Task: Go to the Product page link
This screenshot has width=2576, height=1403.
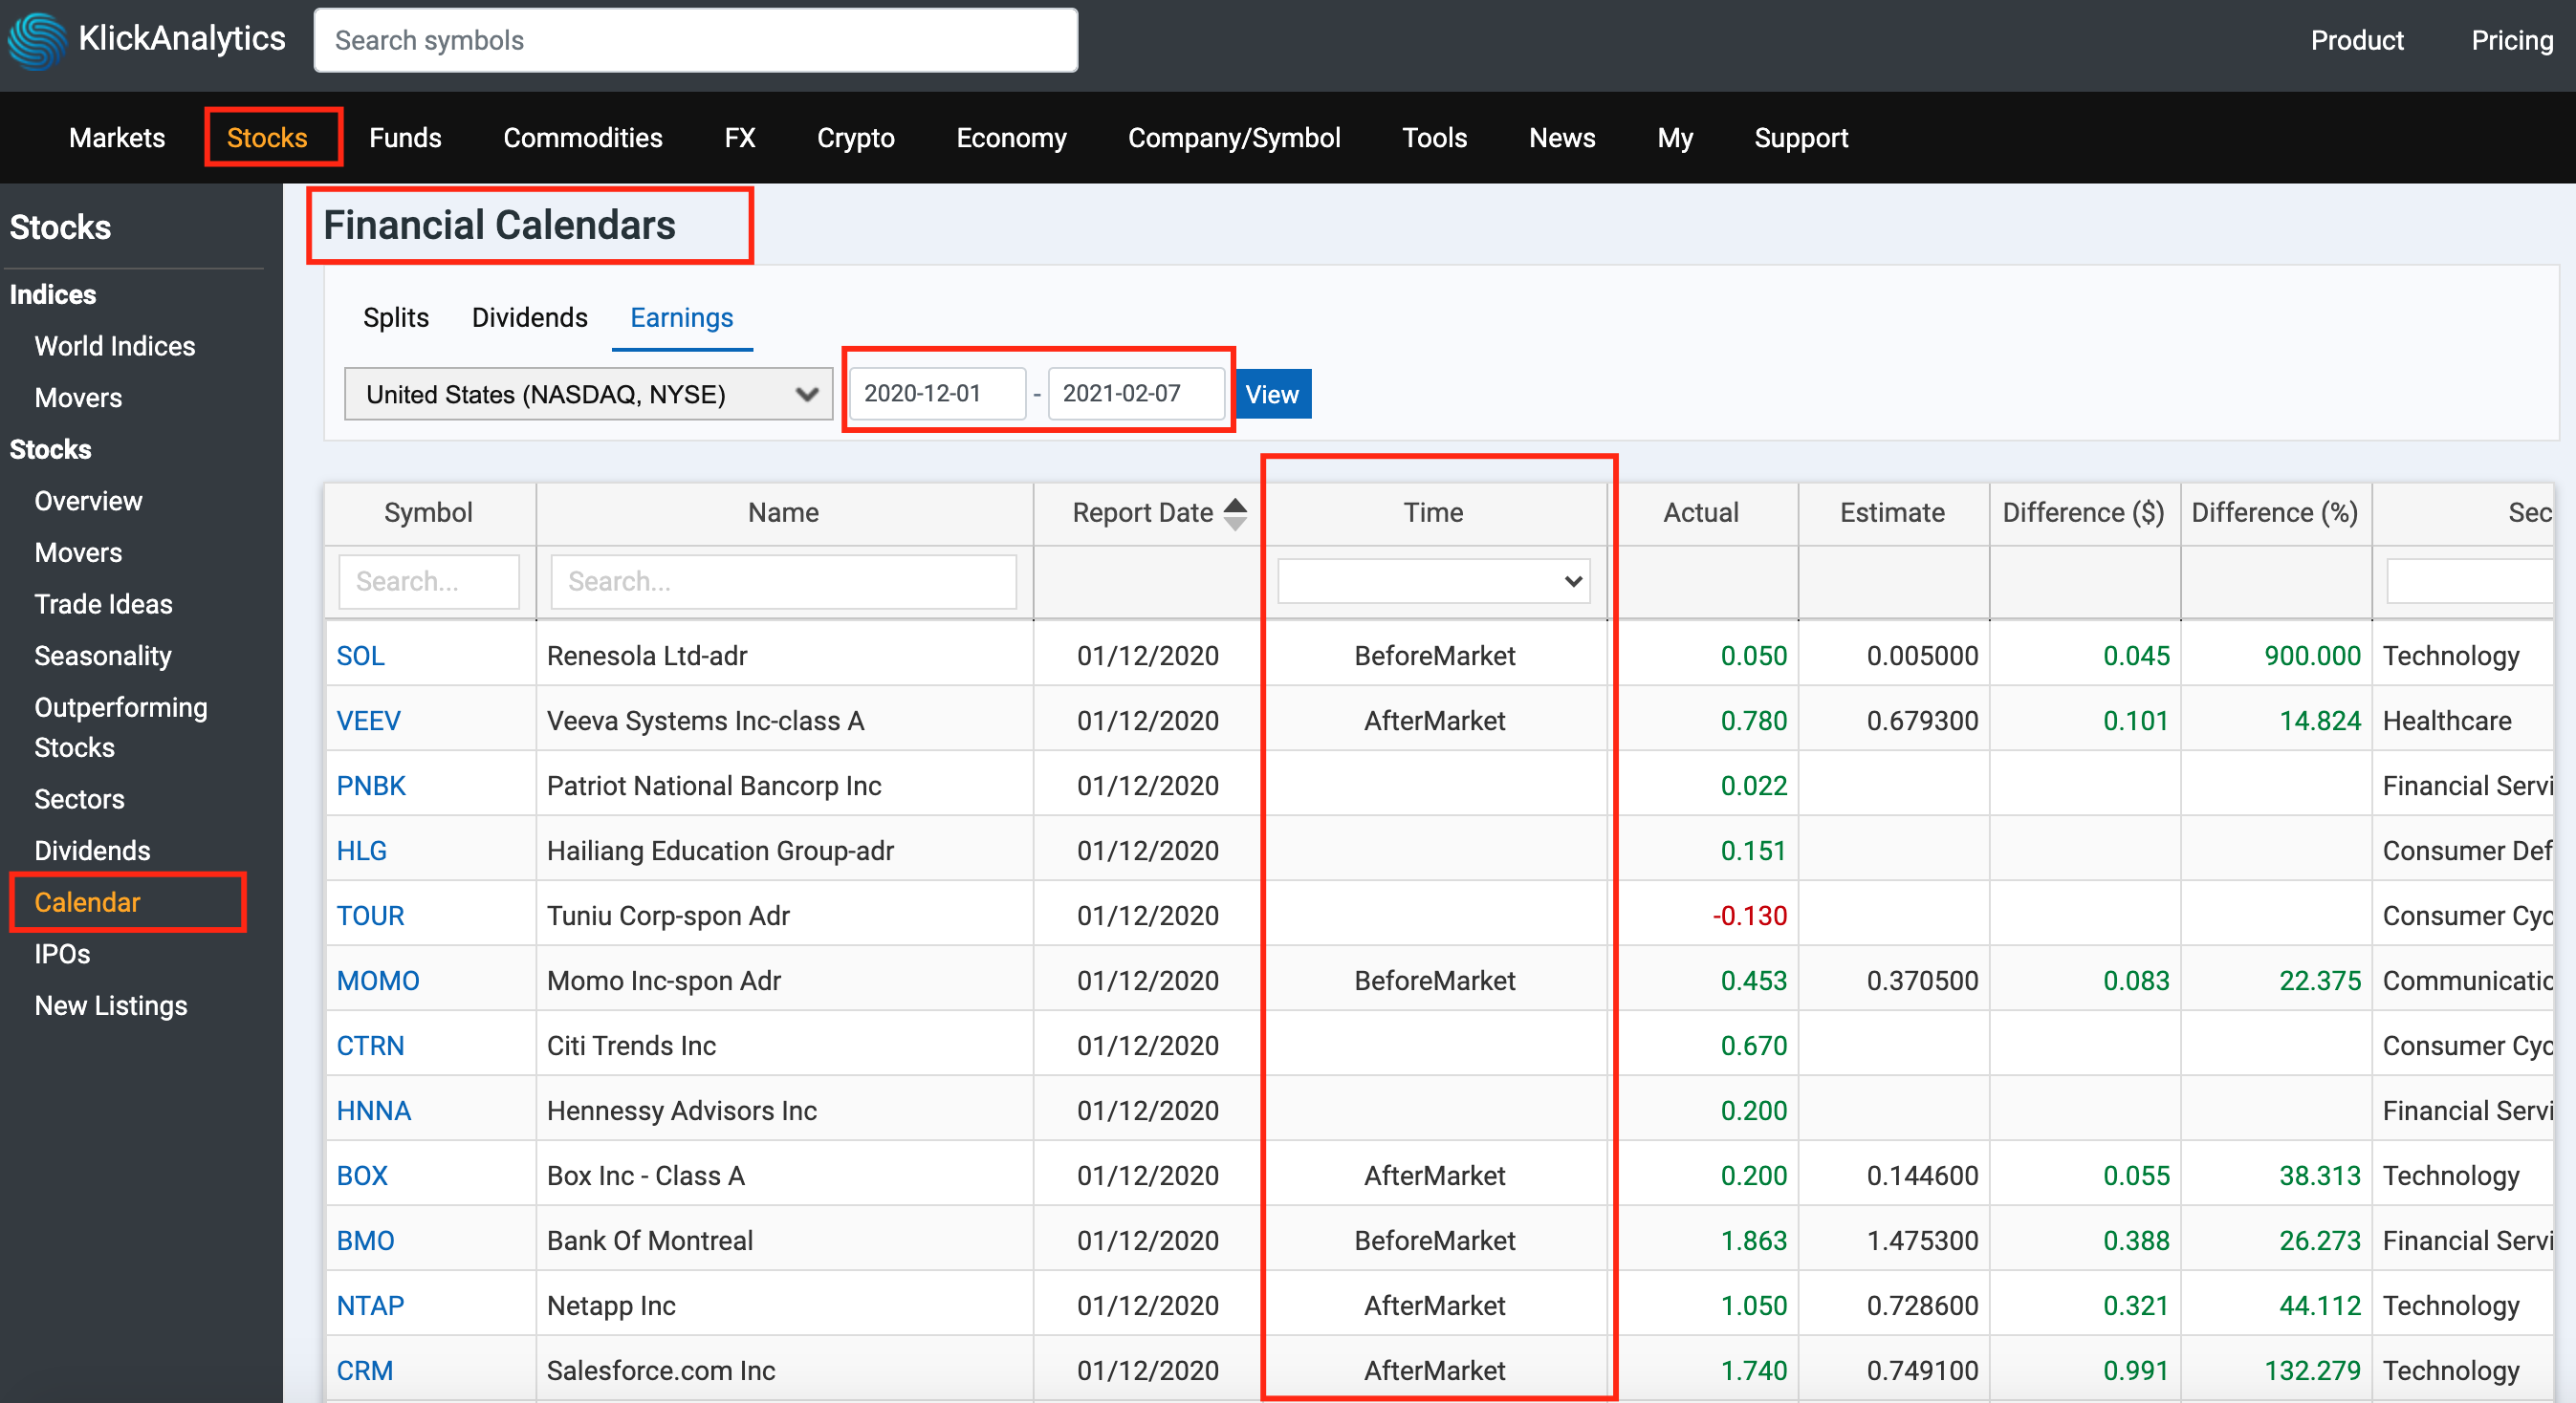Action: [x=2357, y=40]
